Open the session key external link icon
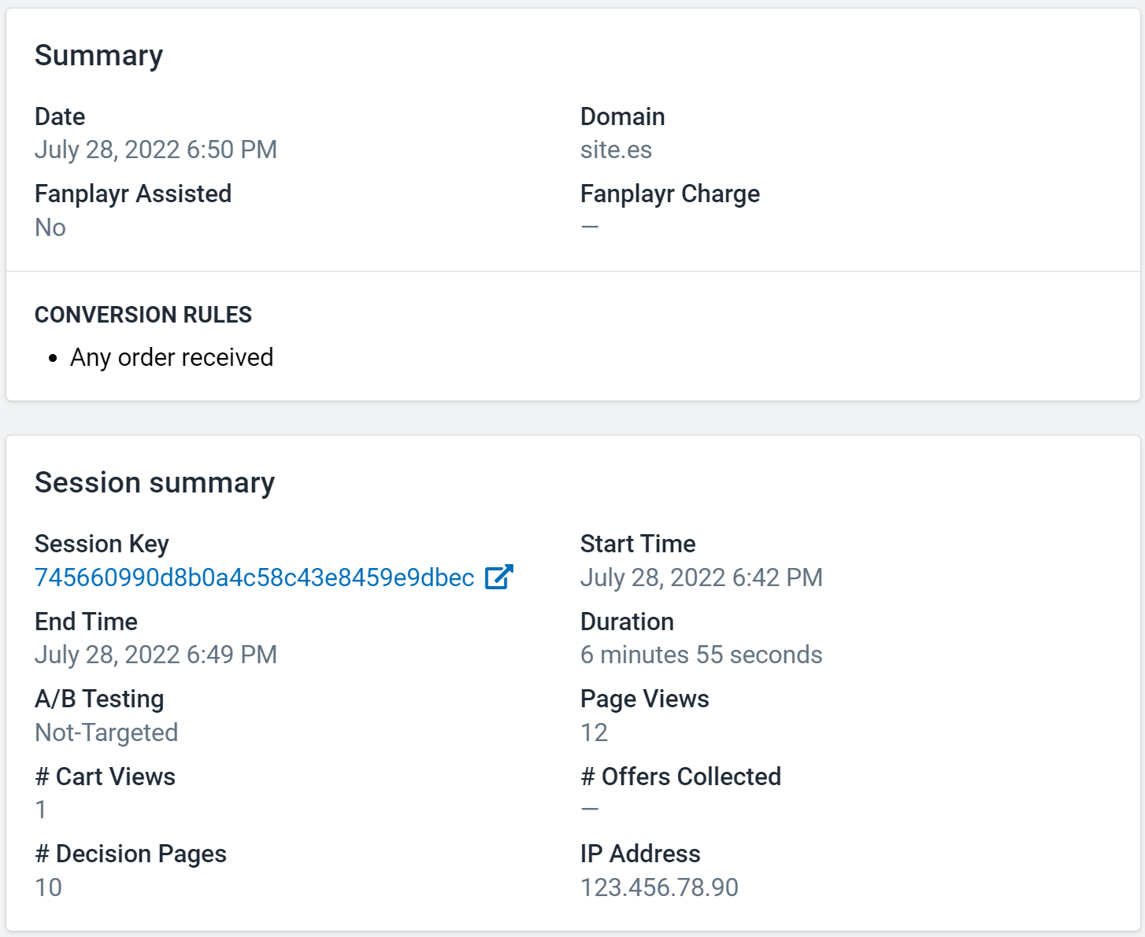The image size is (1145, 937). tap(498, 577)
